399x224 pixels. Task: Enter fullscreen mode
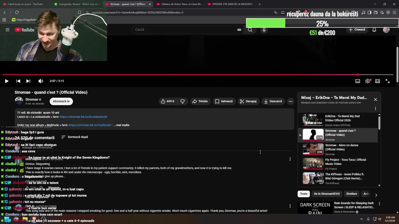[387, 81]
